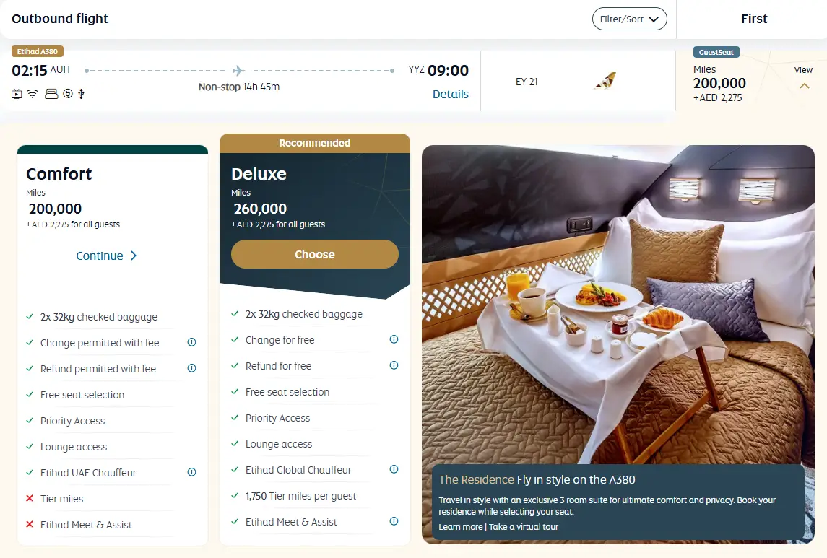Click the lie-flat bed amenity icon
The width and height of the screenshot is (827, 558).
click(51, 95)
